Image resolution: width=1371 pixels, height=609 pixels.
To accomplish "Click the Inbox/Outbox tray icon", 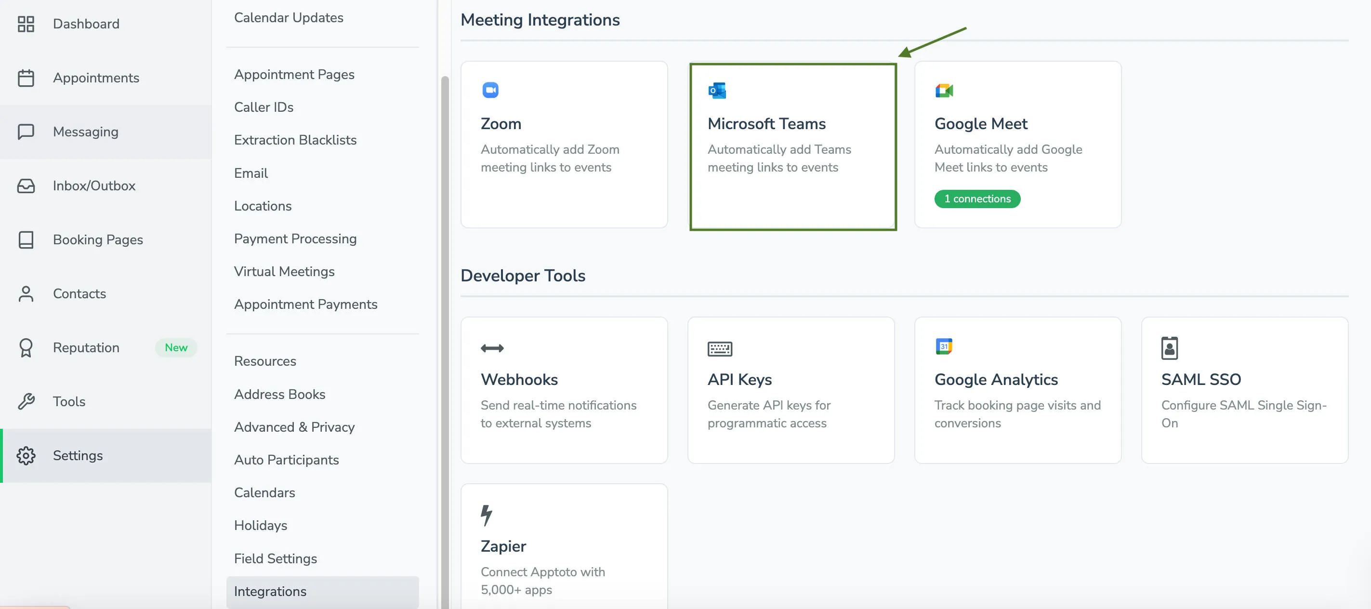I will pyautogui.click(x=26, y=185).
